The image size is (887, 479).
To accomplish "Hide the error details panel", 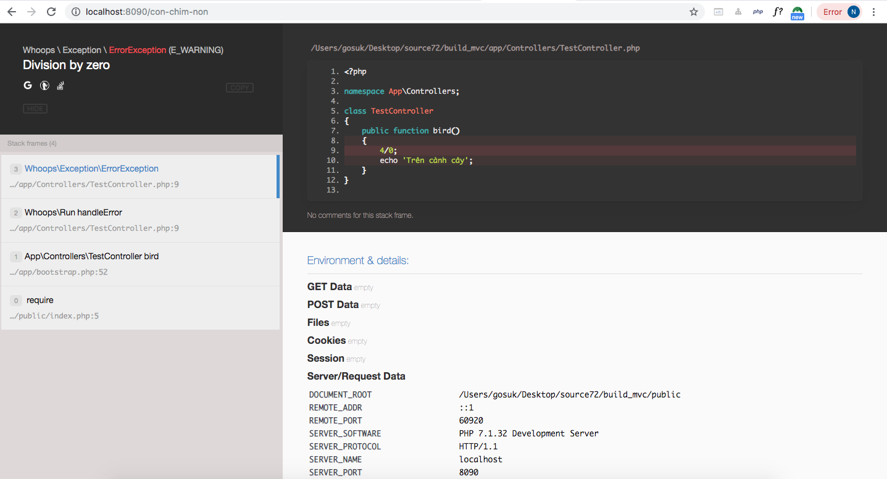I will tap(35, 109).
